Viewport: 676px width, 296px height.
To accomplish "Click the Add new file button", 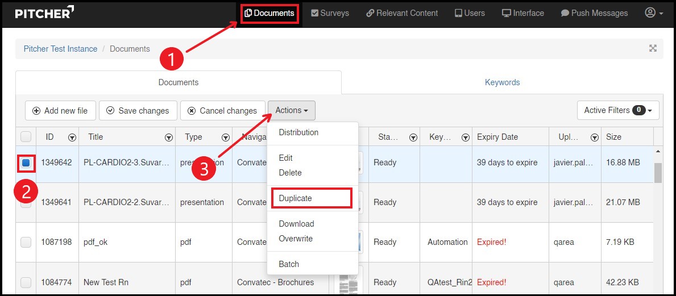I will 60,111.
